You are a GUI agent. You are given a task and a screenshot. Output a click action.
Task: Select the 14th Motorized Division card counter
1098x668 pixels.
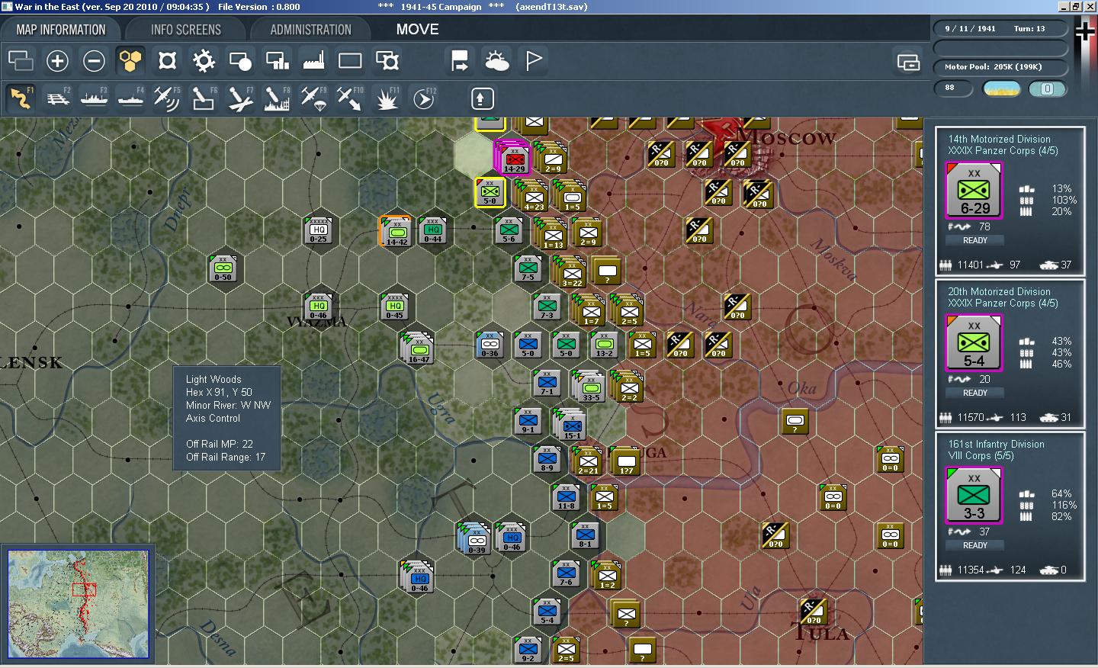(974, 191)
